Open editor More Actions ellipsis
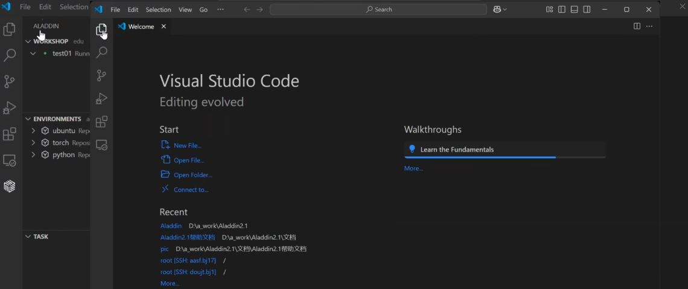Viewport: 688px width, 289px height. pyautogui.click(x=649, y=26)
